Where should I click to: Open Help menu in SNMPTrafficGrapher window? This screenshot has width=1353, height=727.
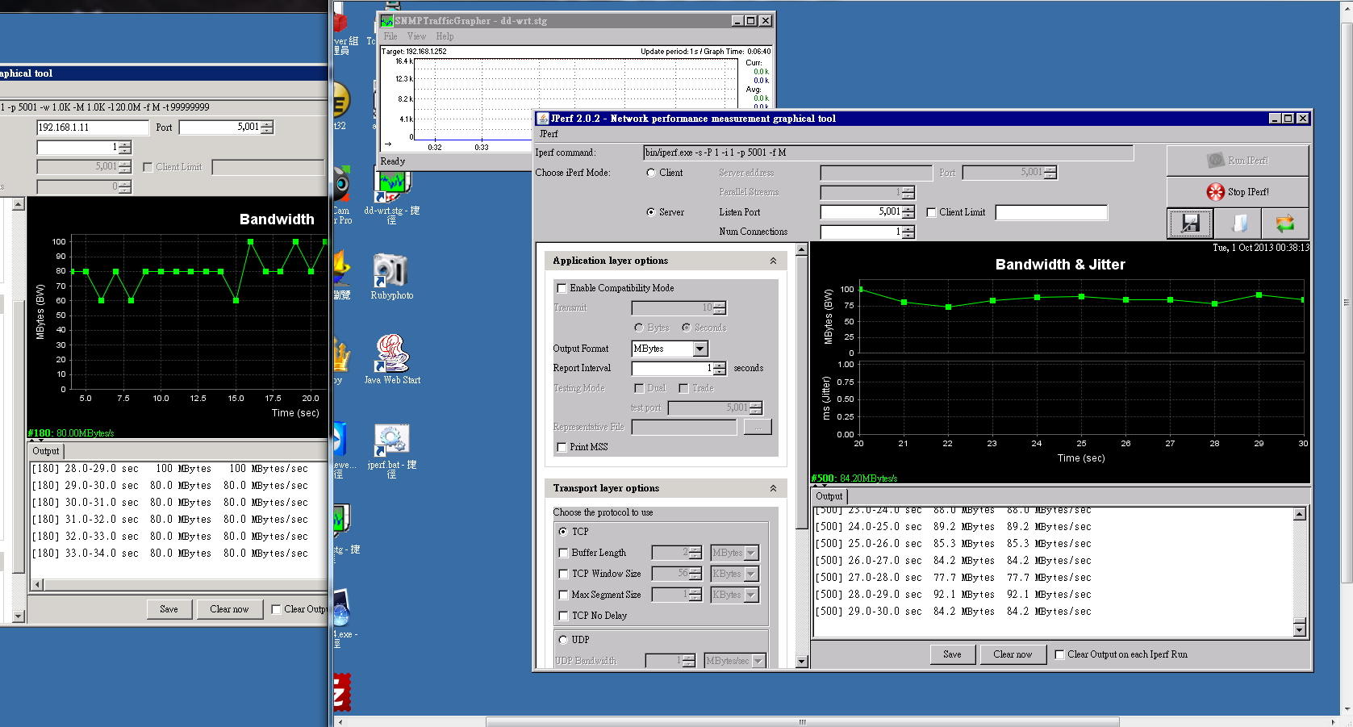click(x=445, y=36)
